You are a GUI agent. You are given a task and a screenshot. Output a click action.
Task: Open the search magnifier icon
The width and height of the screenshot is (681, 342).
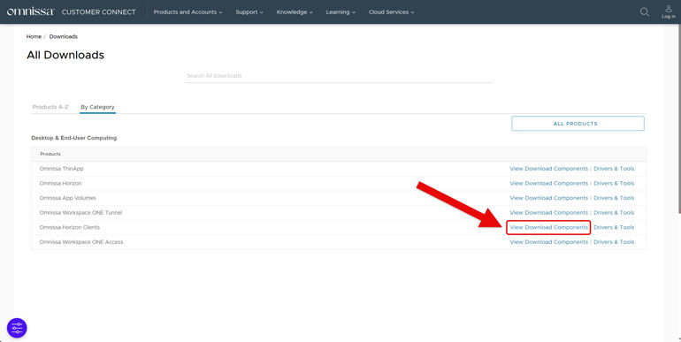click(645, 11)
